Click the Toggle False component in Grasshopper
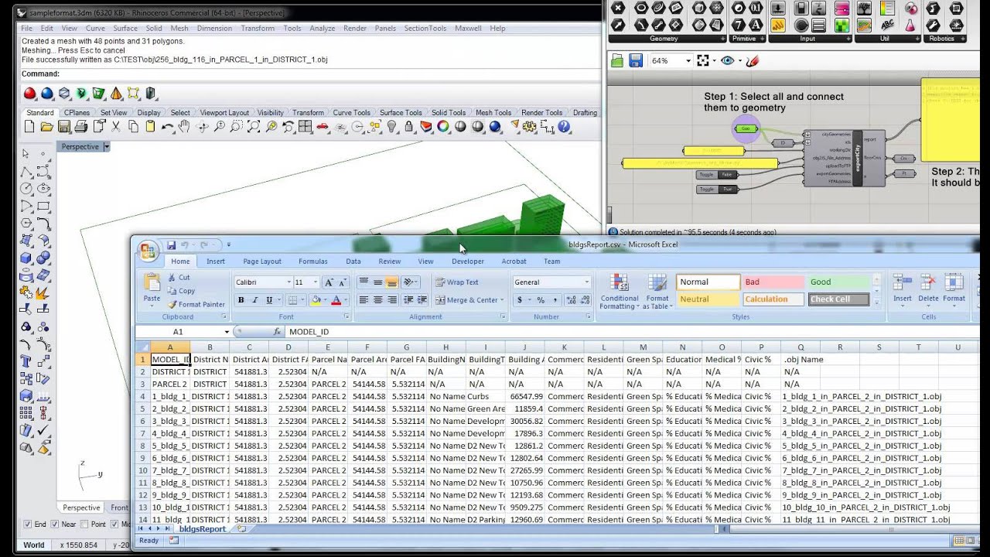Screen dimensions: 990x557 coord(716,175)
